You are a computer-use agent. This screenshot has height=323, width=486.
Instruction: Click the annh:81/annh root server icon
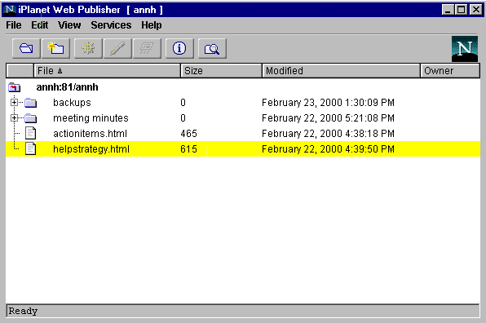[x=14, y=87]
